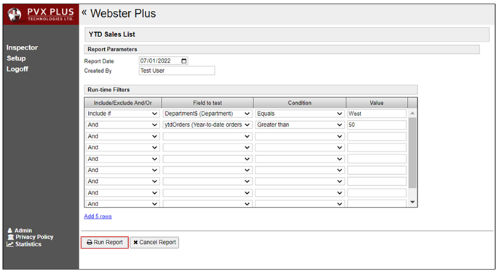The height and width of the screenshot is (271, 498).
Task: Click the Cancel Report button
Action: (154, 243)
